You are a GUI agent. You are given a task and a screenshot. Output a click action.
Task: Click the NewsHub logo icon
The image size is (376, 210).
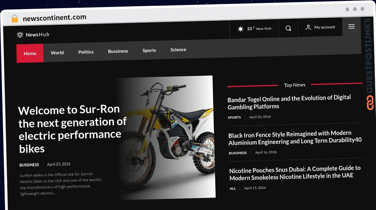point(20,35)
